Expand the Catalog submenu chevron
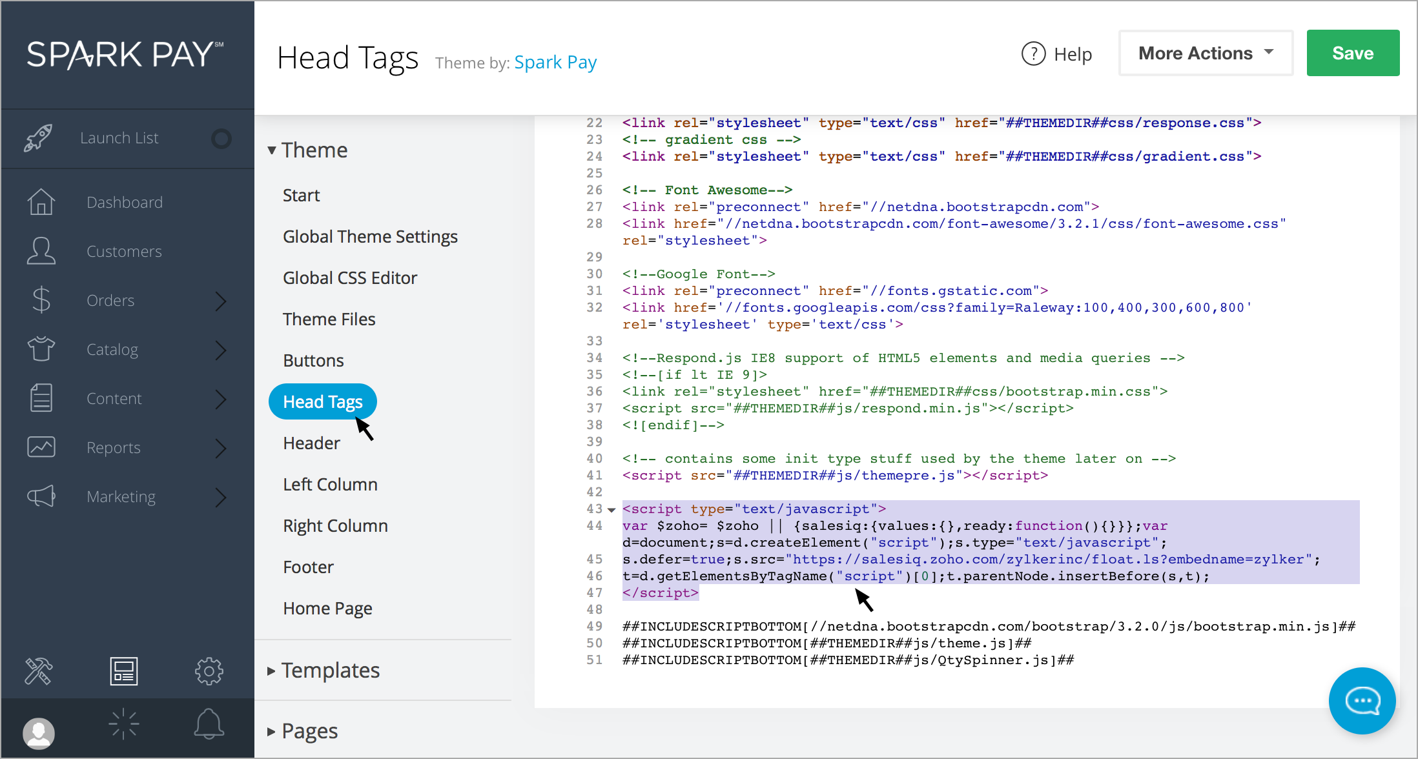 tap(221, 350)
